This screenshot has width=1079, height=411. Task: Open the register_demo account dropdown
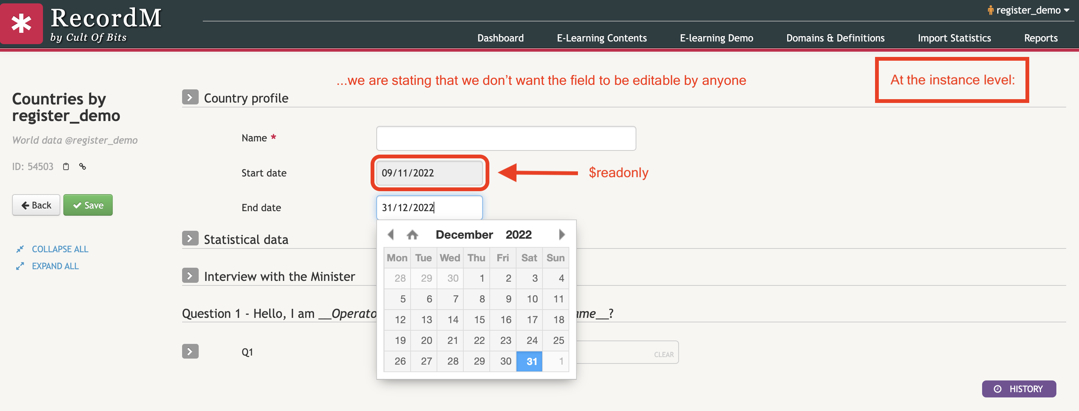click(1030, 10)
